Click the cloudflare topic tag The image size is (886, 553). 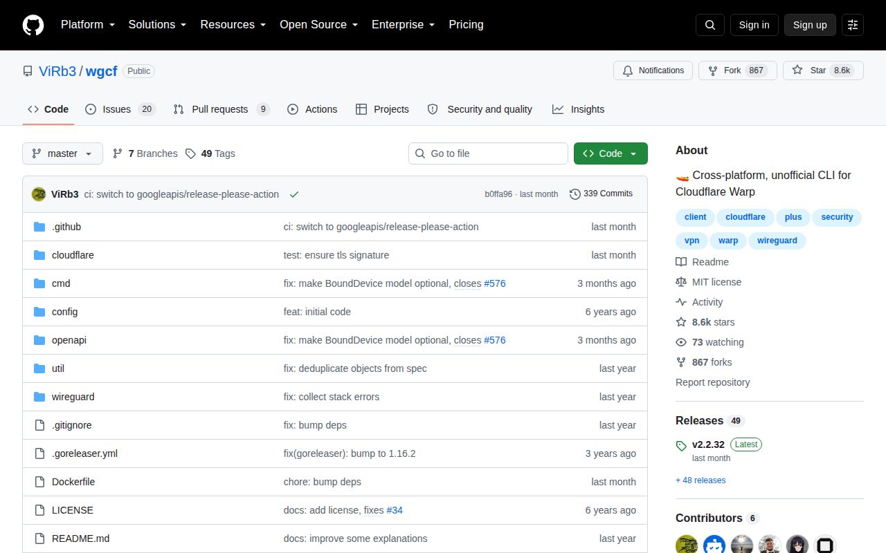[x=745, y=217]
